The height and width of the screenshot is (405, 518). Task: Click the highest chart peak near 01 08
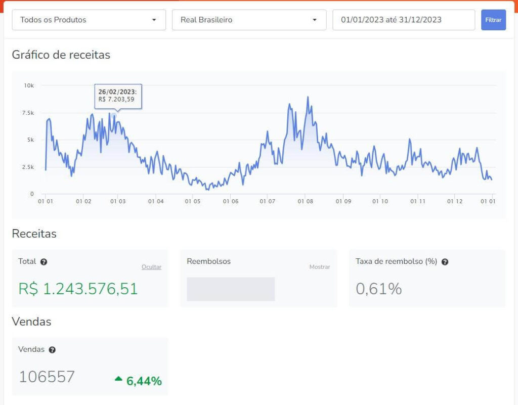coord(308,97)
